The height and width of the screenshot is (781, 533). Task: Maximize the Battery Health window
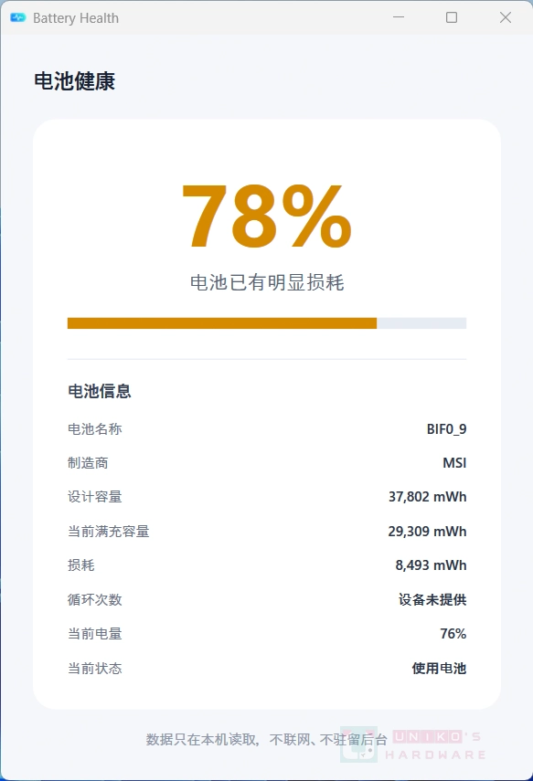click(452, 17)
